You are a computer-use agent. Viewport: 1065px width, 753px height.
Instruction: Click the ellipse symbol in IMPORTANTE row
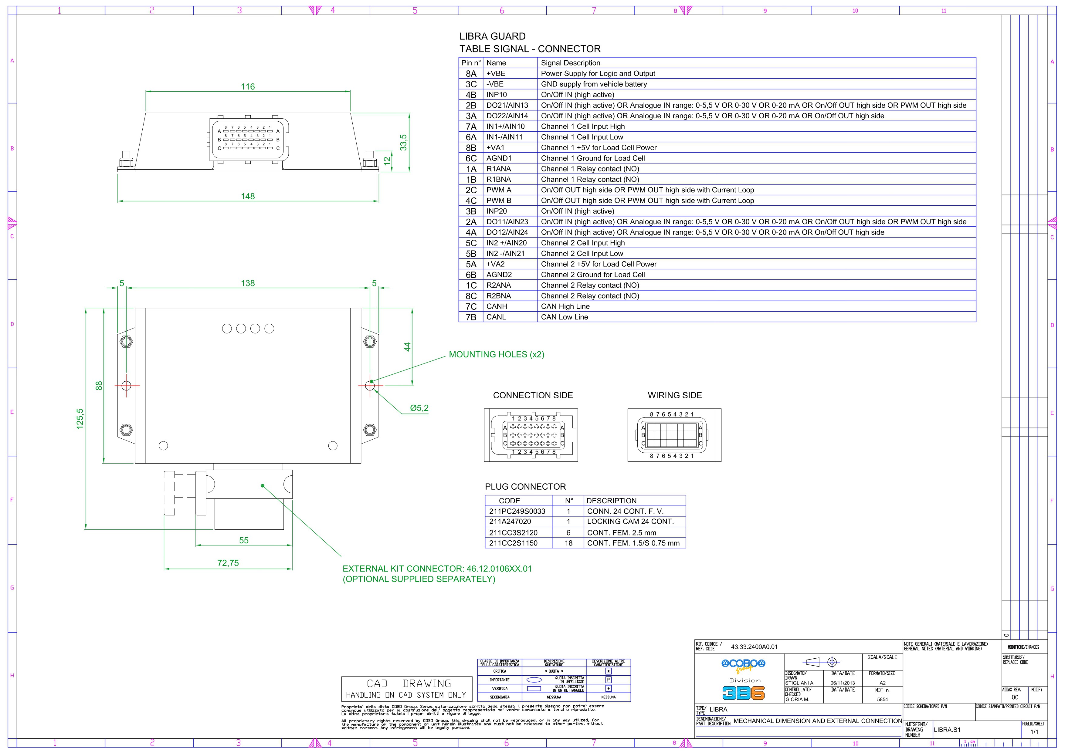tap(534, 680)
